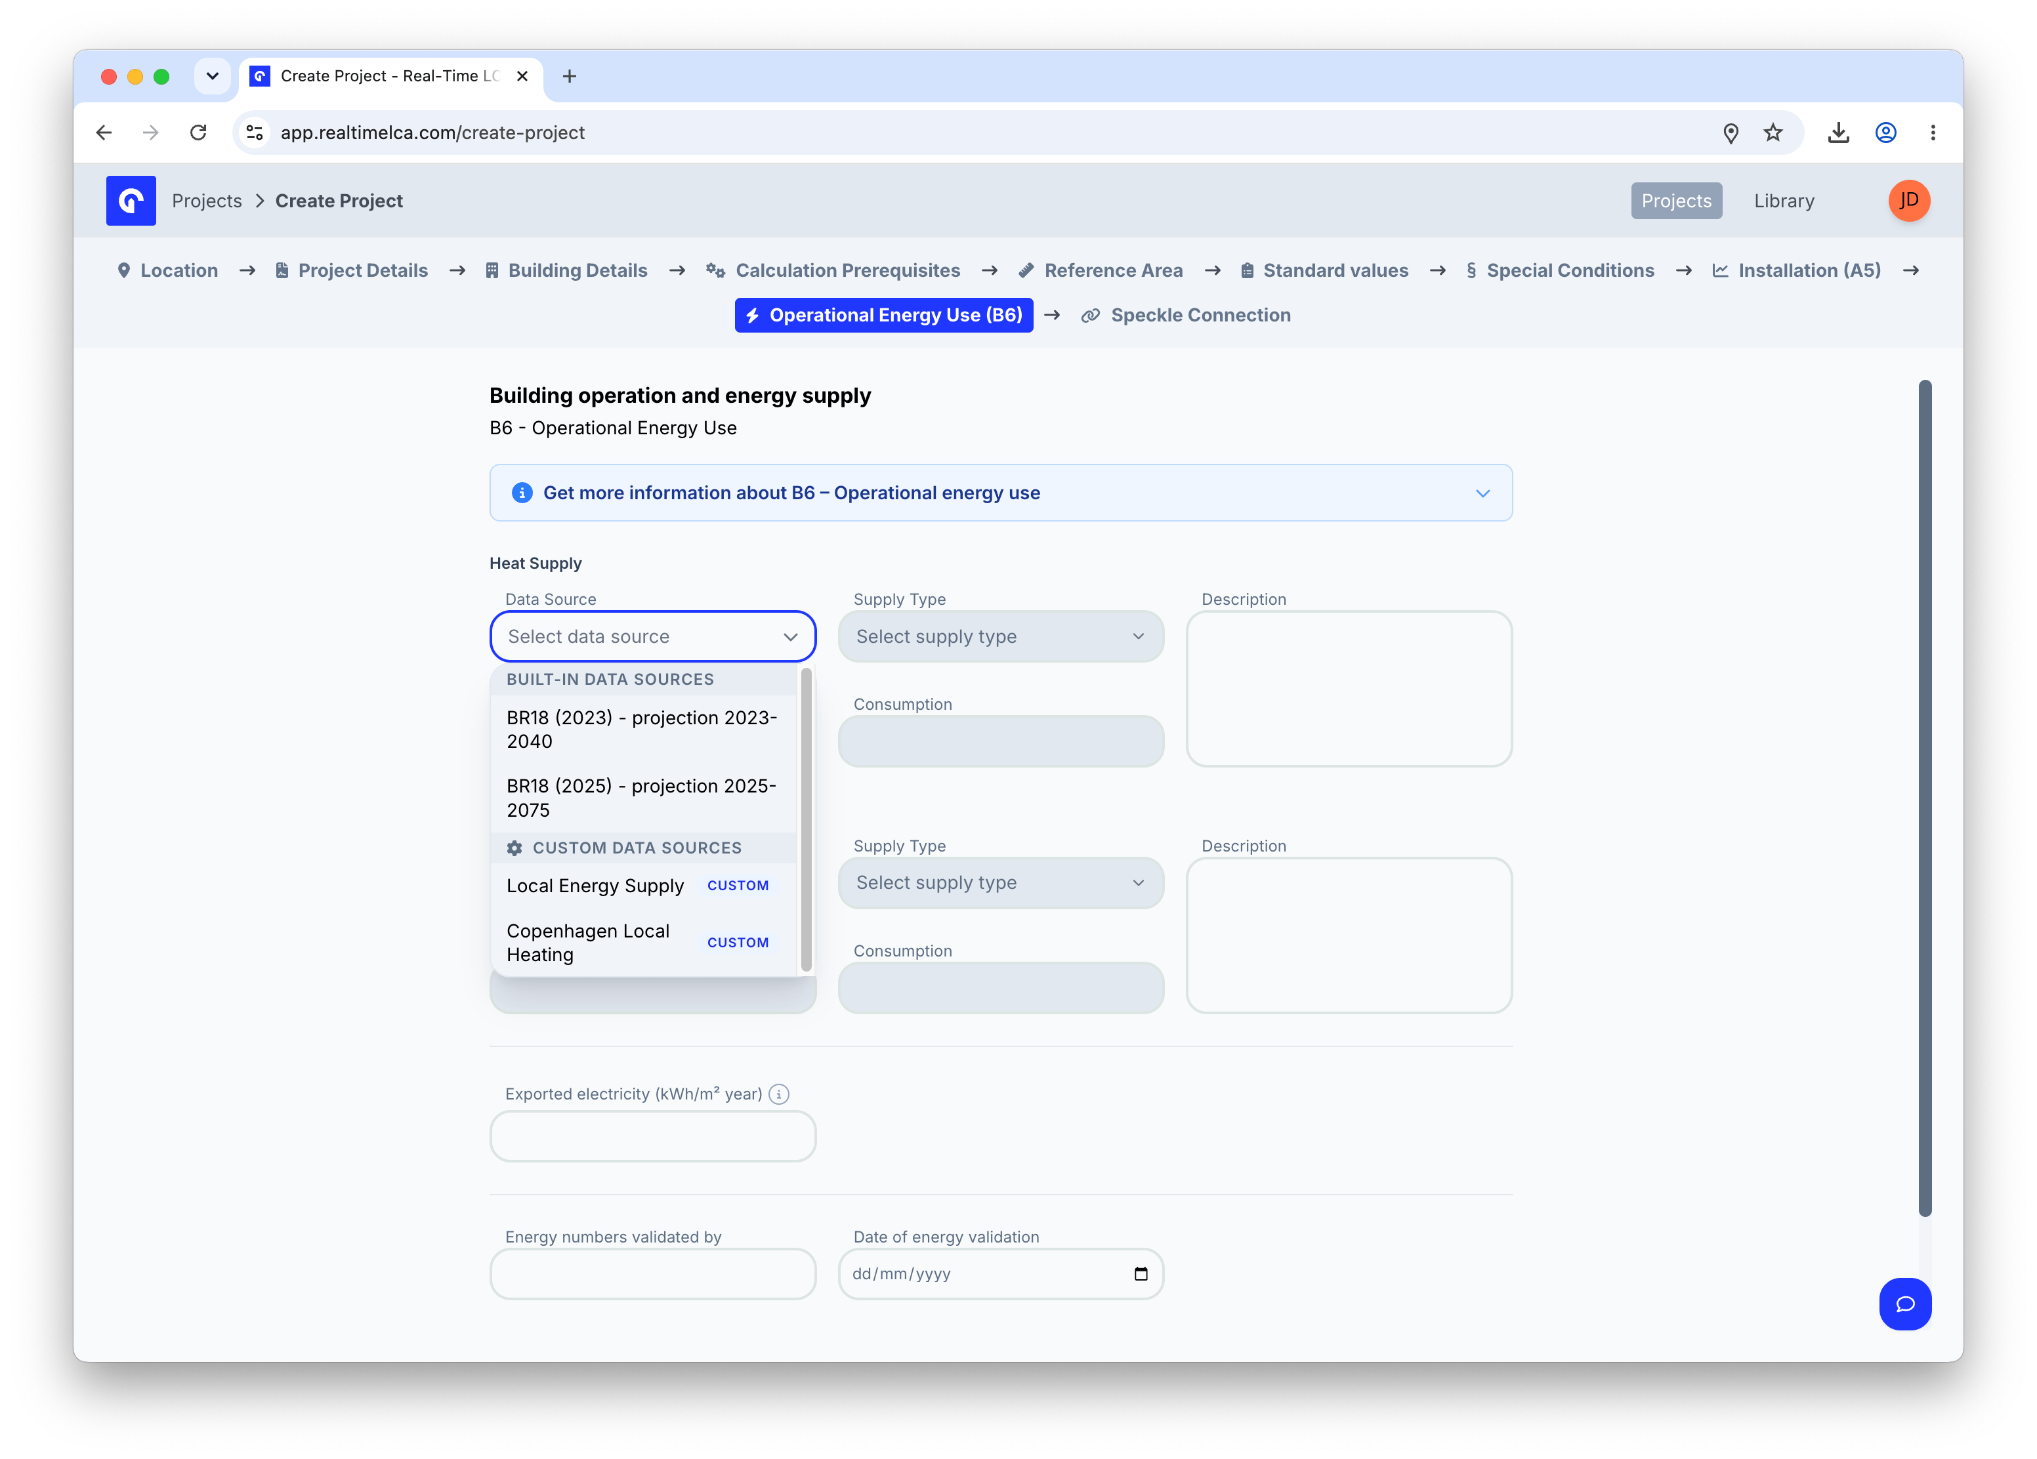Reload the page with refresh icon
2037x1459 pixels.
click(x=198, y=133)
